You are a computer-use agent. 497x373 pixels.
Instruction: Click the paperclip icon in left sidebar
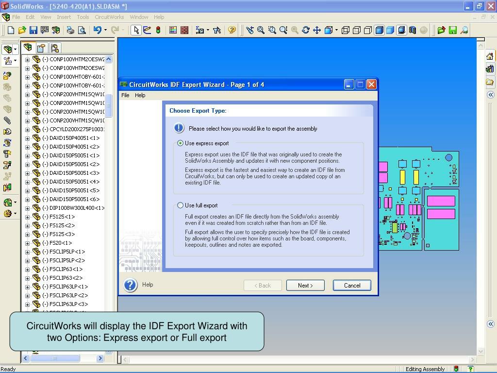coord(7,120)
